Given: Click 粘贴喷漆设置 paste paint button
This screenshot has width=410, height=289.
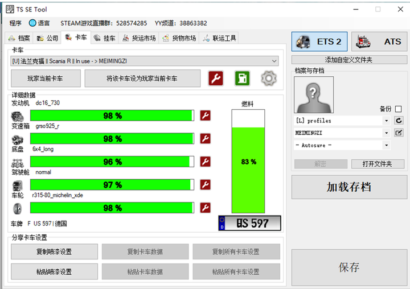Looking at the screenshot, I should tap(55, 272).
